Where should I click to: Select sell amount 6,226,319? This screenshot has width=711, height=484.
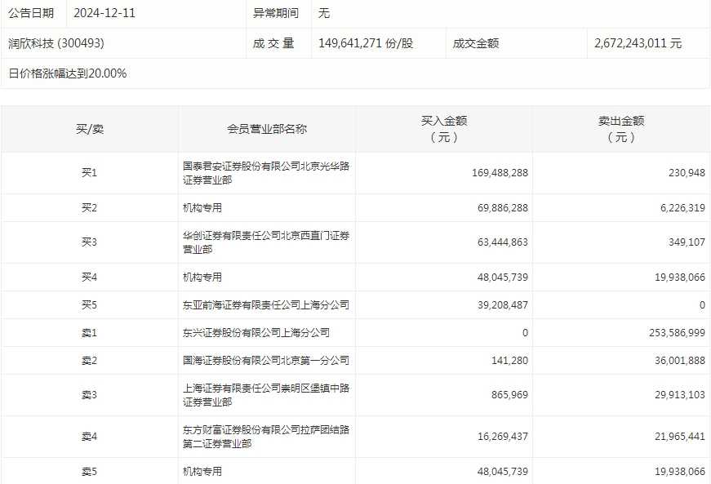682,207
